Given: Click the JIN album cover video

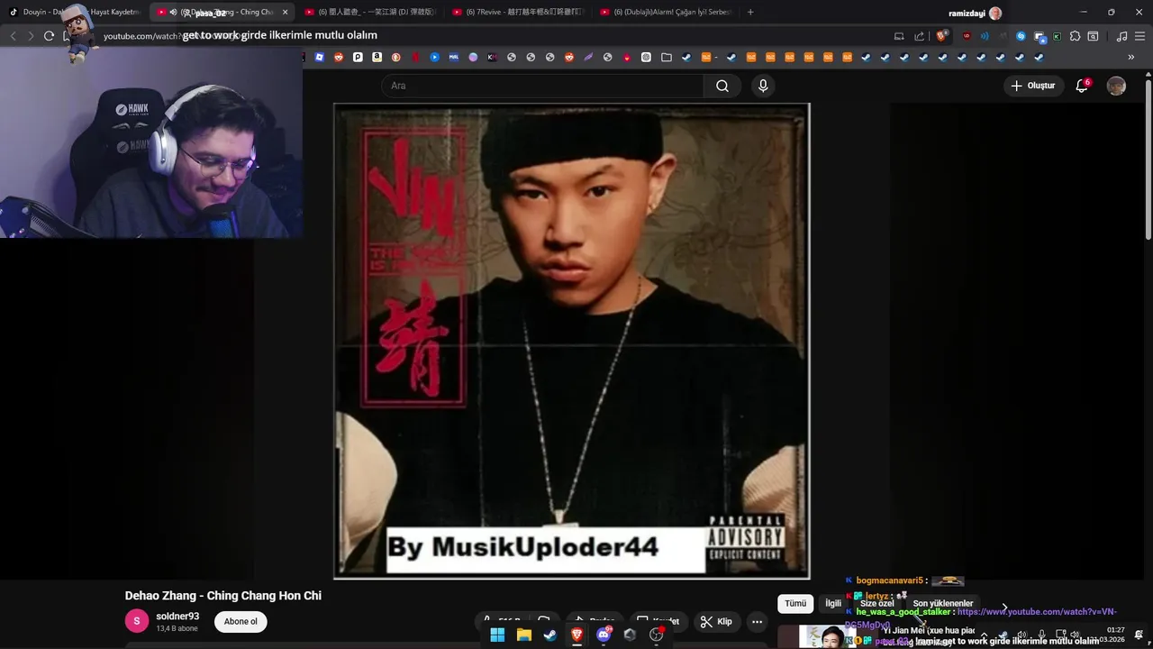Looking at the screenshot, I should pyautogui.click(x=572, y=341).
